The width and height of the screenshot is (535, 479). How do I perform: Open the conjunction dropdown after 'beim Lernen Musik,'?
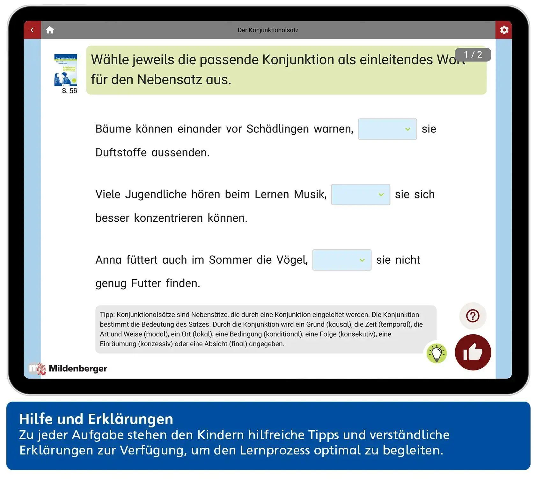[x=361, y=194]
